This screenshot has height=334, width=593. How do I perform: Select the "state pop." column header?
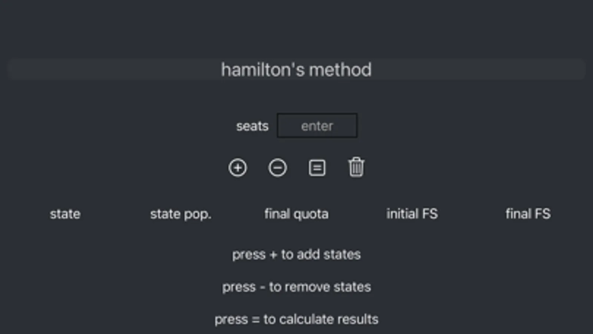[181, 214]
